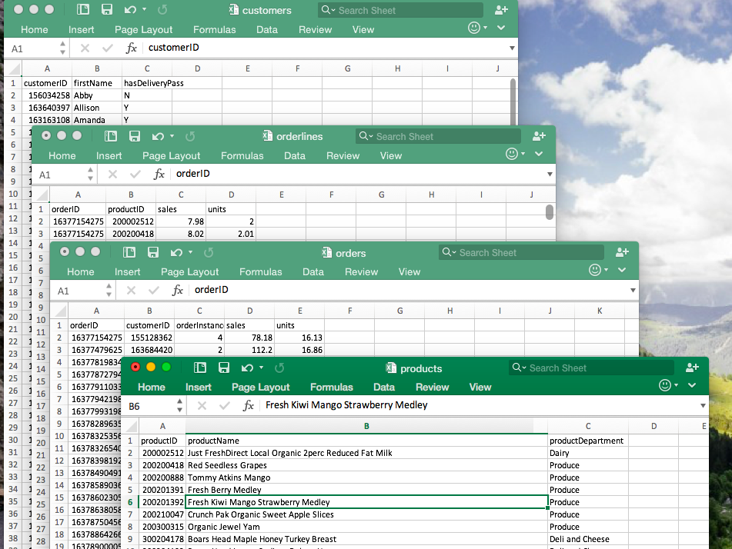Click the redo icon in customers window
This screenshot has height=549, width=732.
(162, 10)
